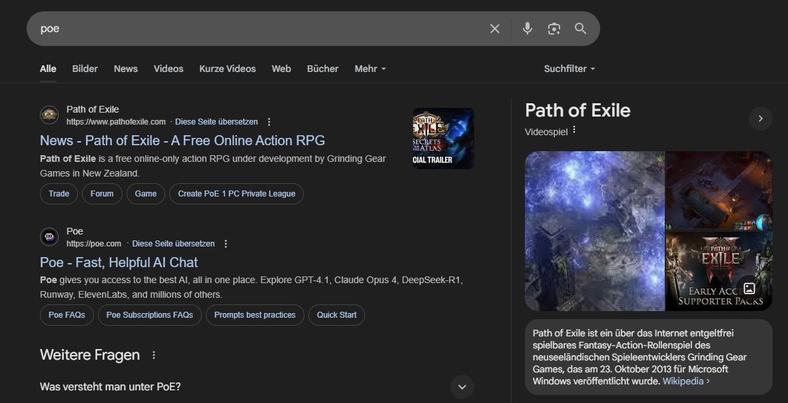
Task: Open 'News - Path of Exile' result title
Action: pyautogui.click(x=183, y=140)
